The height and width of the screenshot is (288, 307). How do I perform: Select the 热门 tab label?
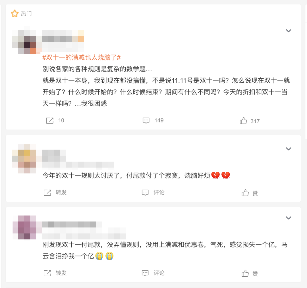[26, 14]
